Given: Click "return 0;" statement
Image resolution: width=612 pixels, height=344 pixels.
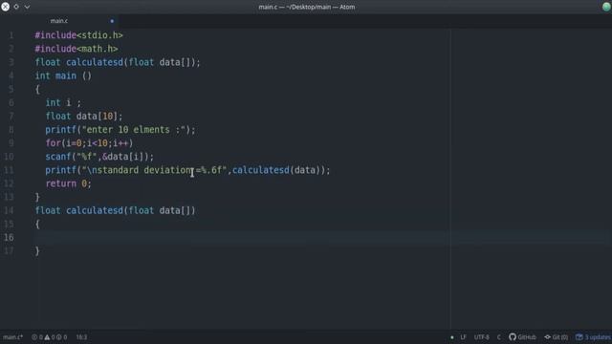Looking at the screenshot, I should (x=68, y=183).
